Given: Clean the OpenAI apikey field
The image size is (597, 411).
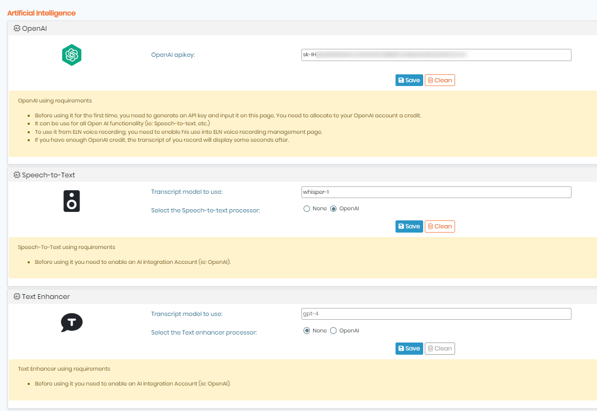Looking at the screenshot, I should 440,80.
